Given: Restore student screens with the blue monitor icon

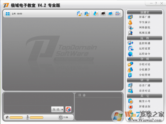Looking at the screenshot, I should coord(110,14).
